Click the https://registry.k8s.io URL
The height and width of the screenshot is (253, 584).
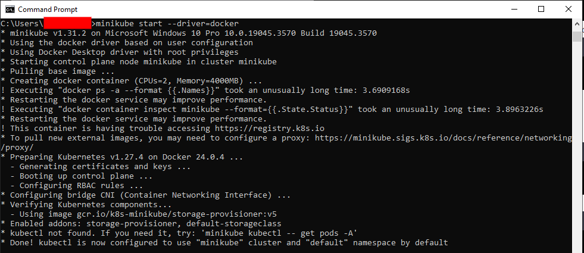pos(270,129)
